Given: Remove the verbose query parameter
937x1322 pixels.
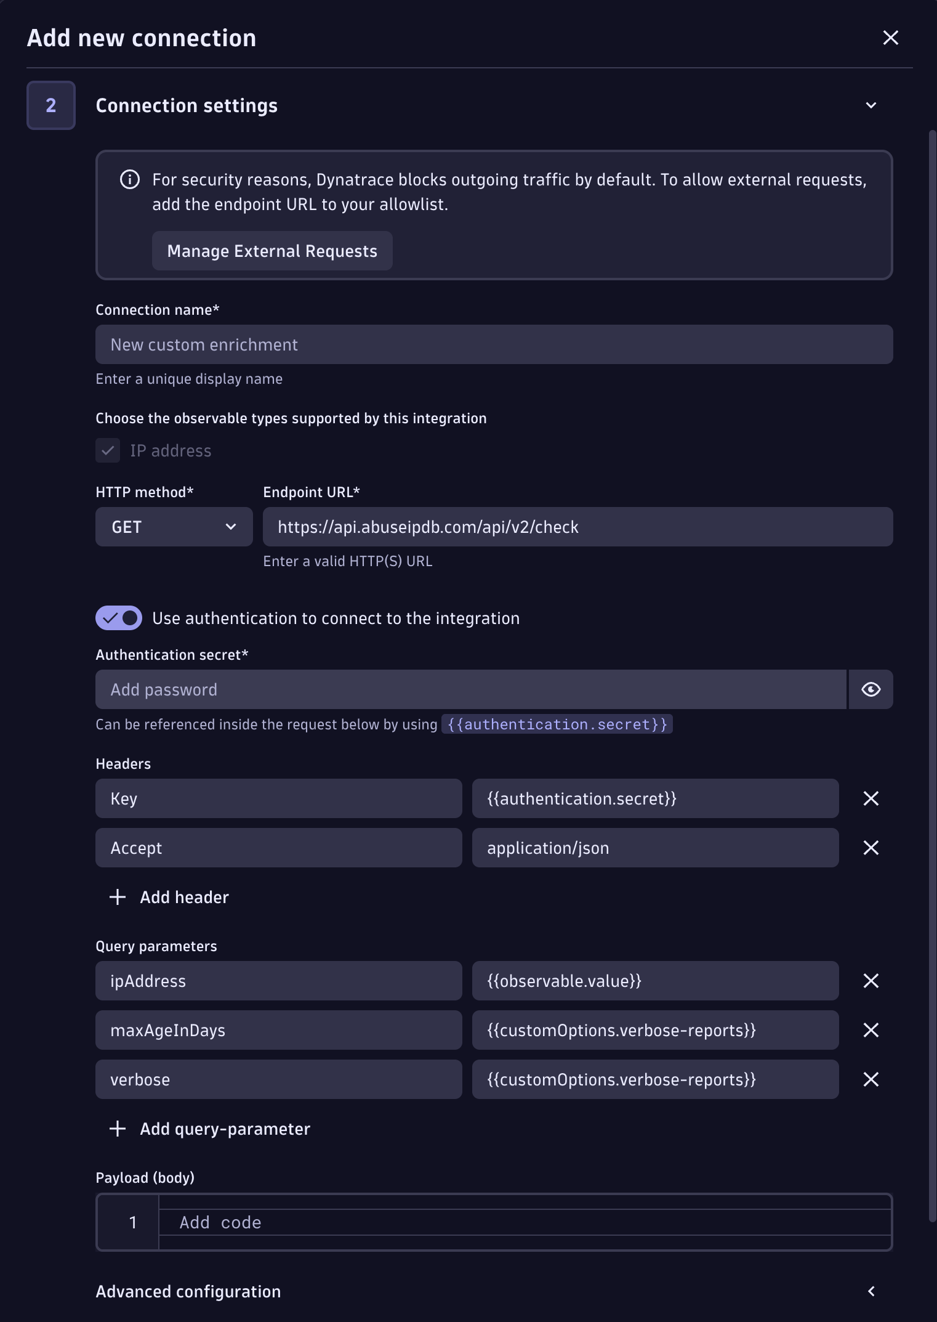Looking at the screenshot, I should (x=871, y=1079).
